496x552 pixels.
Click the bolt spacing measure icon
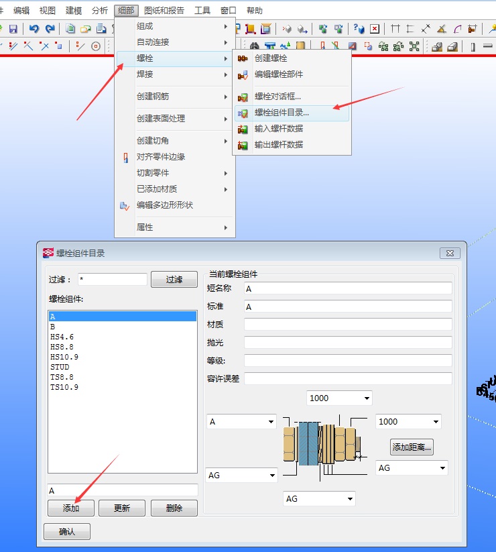coord(473,29)
